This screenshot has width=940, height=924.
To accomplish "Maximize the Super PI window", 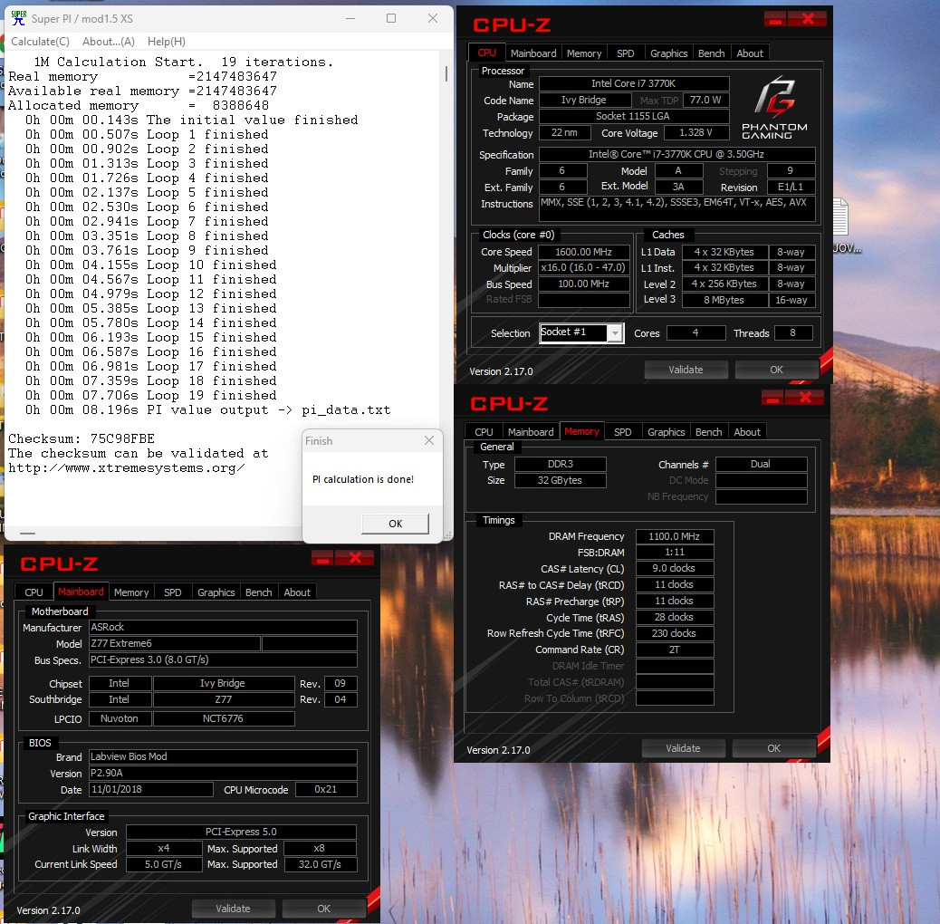I will point(391,19).
